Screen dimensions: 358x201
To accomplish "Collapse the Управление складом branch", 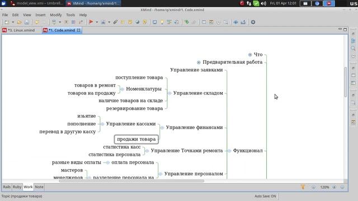I will click(x=169, y=93).
